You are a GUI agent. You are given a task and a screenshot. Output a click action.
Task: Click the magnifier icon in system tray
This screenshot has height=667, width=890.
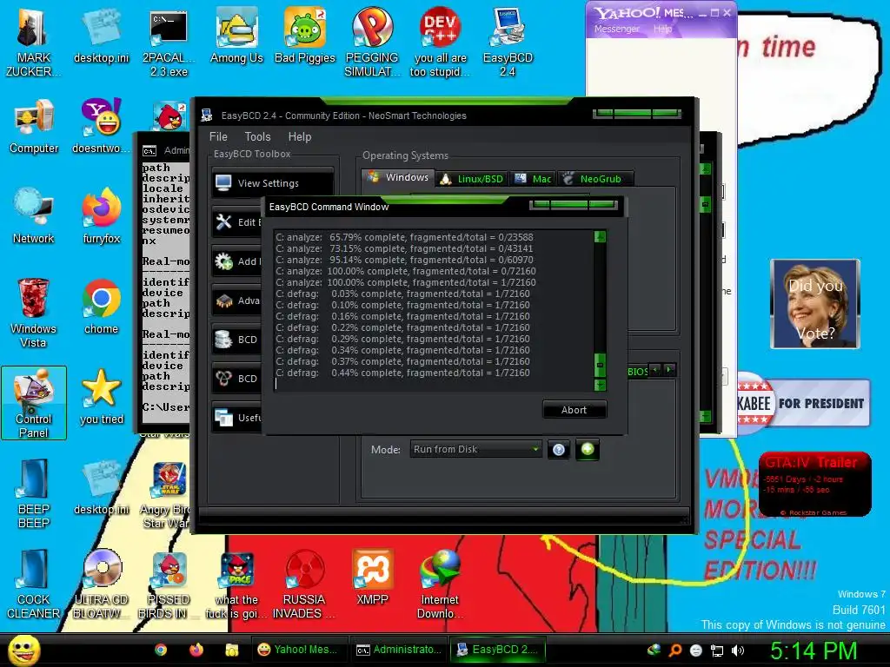pos(675,650)
